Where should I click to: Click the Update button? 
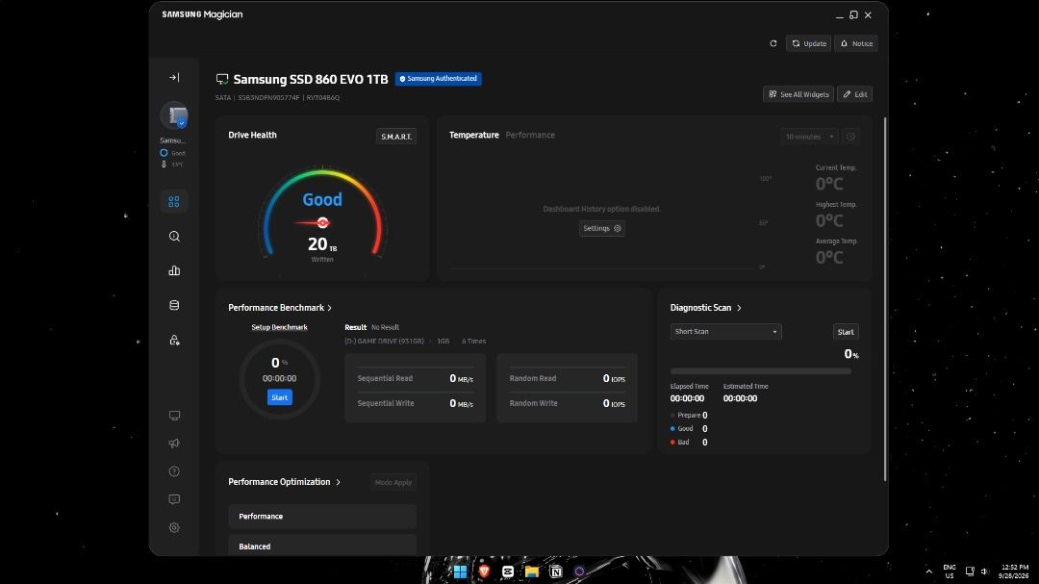[808, 43]
